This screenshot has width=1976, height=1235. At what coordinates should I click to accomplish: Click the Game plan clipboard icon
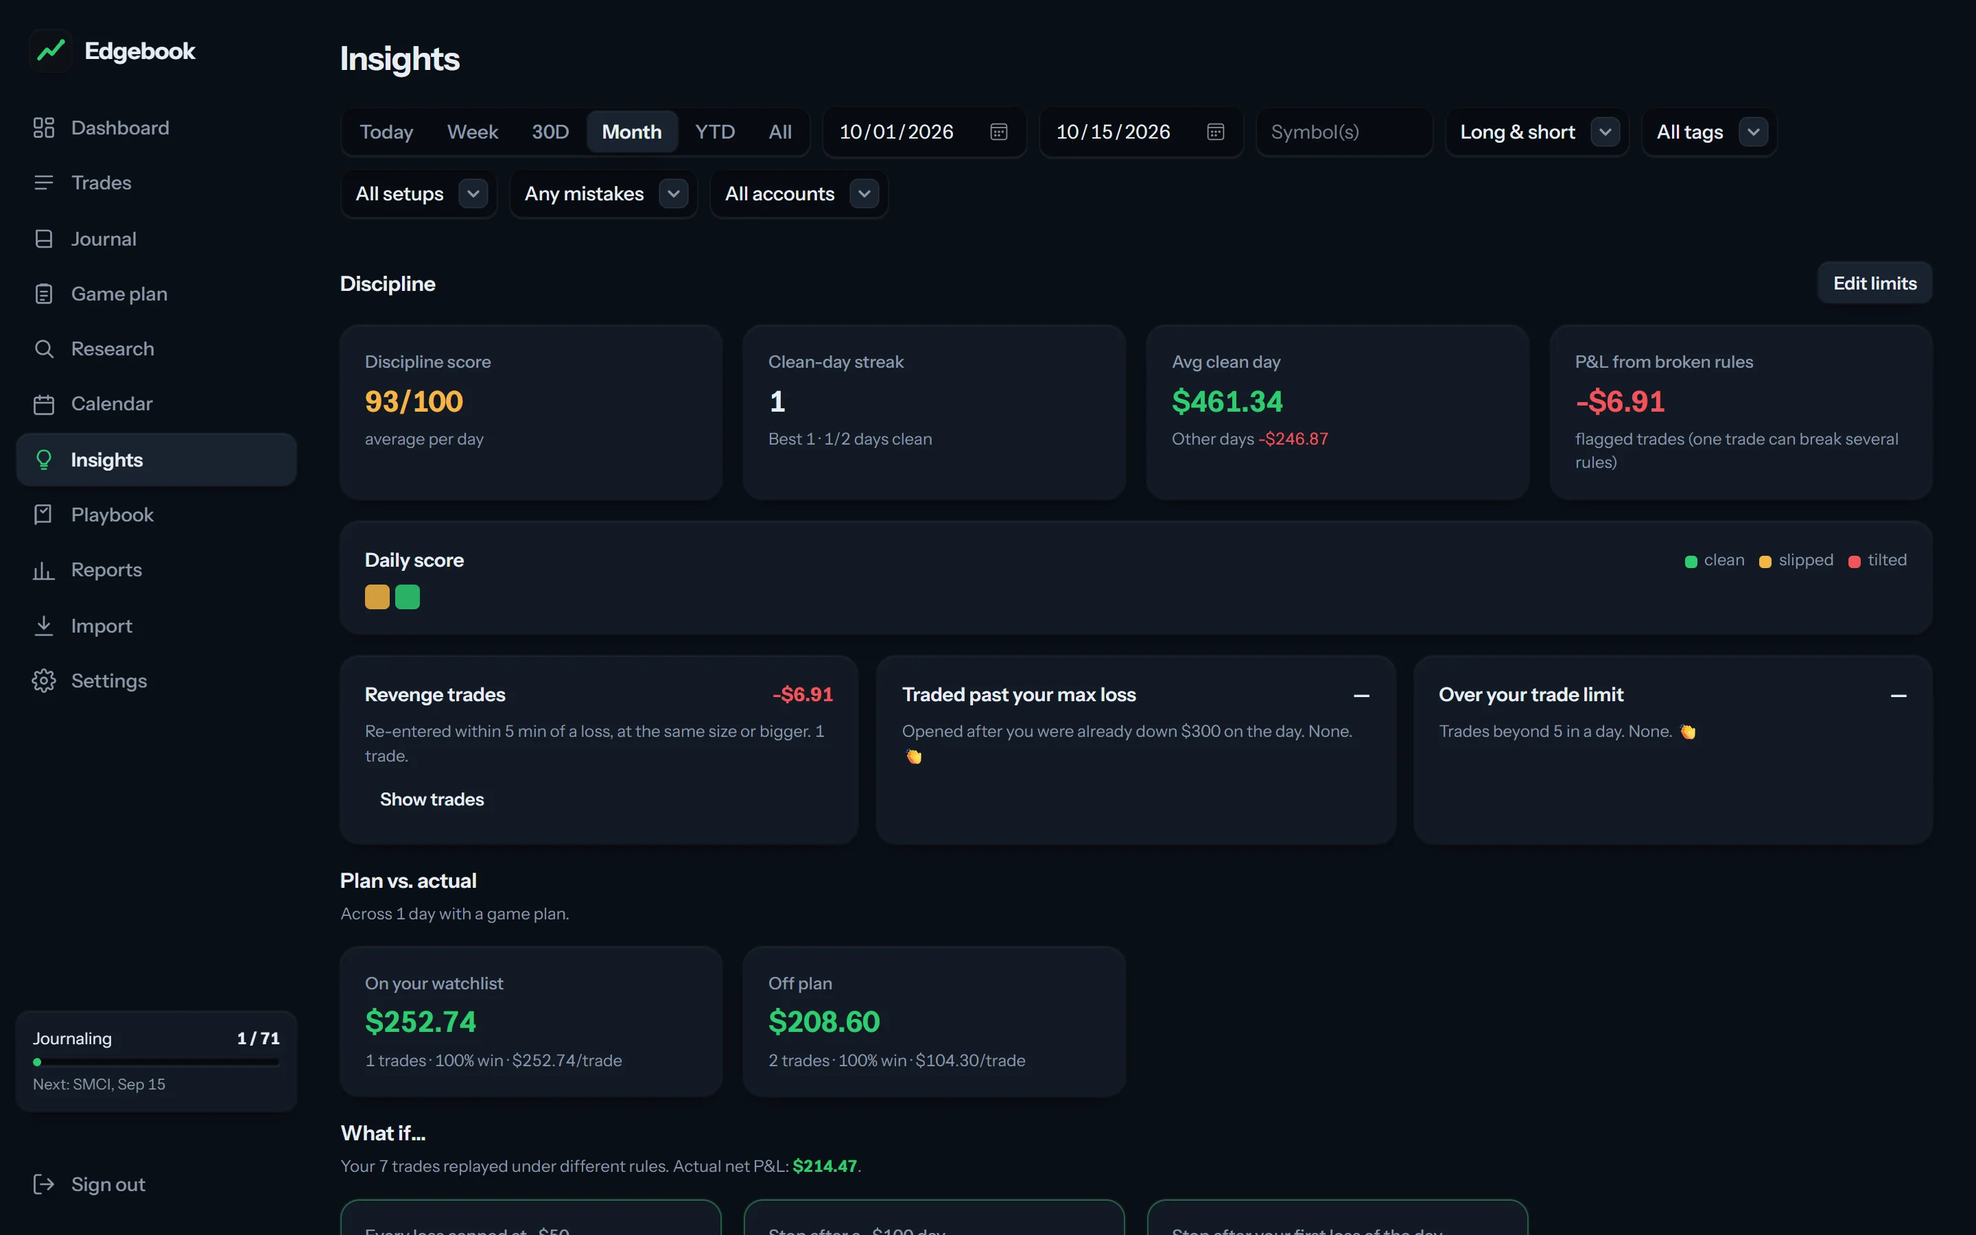tap(43, 293)
